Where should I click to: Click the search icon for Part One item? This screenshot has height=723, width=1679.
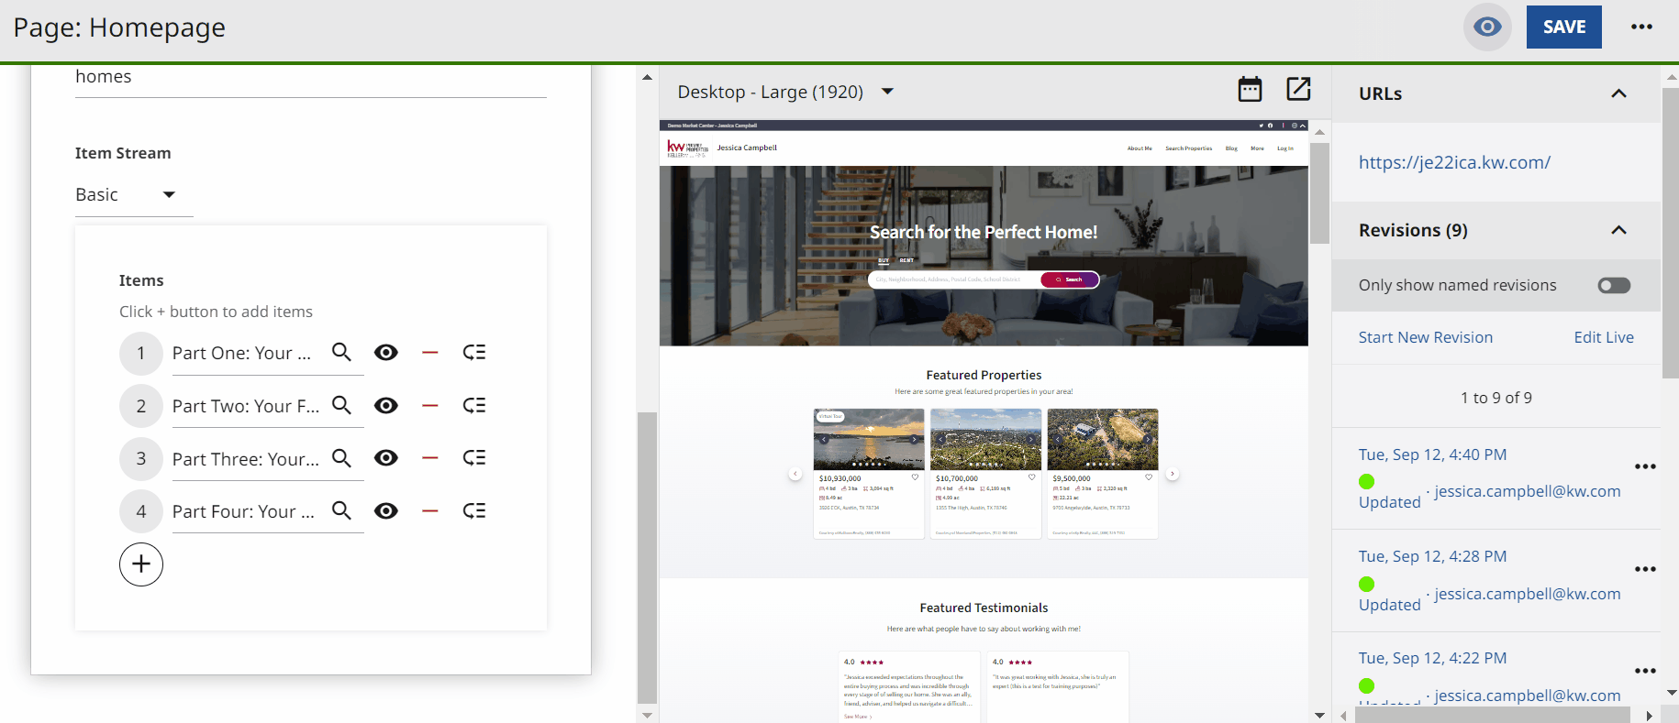coord(341,353)
